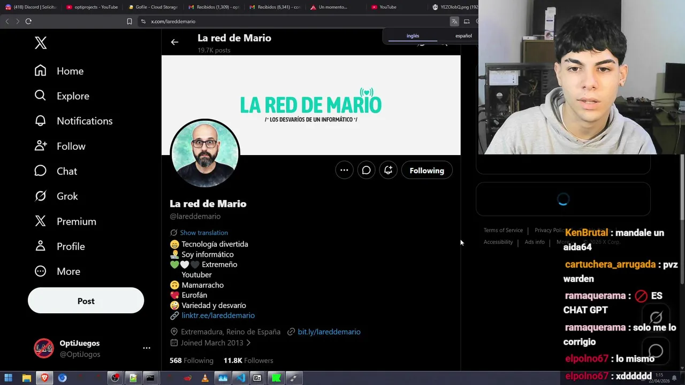
Task: Click the browser translate icon
Action: (454, 21)
